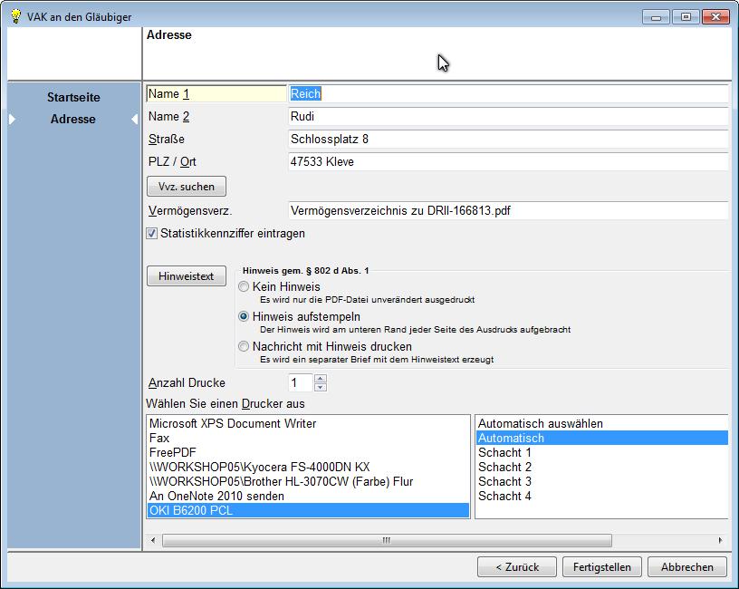
Task: Click Fertigstellen to finish
Action: [x=601, y=566]
